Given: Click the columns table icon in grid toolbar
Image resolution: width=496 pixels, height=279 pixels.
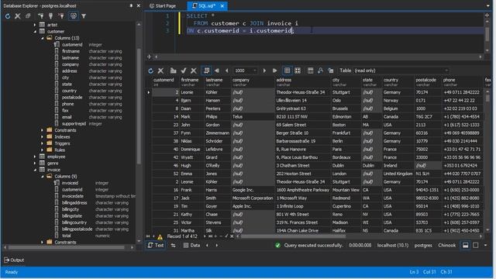Looking at the screenshot, I should 310,71.
